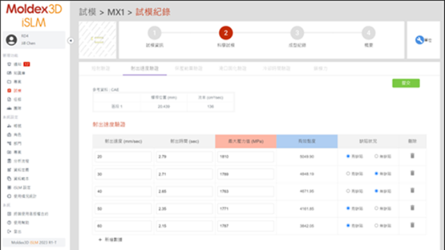Click the injection time field containing 2.79
This screenshot has width=445, height=250.
[x=184, y=157]
